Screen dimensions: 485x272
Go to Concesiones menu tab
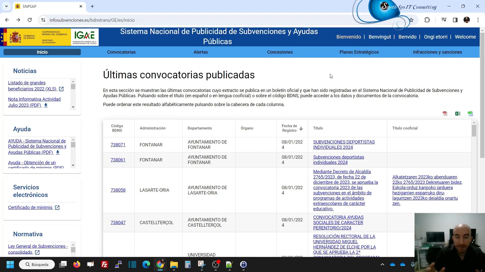pyautogui.click(x=280, y=52)
